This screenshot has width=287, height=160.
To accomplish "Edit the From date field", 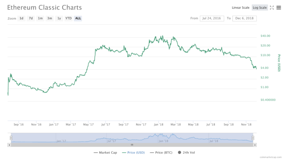I will pyautogui.click(x=212, y=18).
